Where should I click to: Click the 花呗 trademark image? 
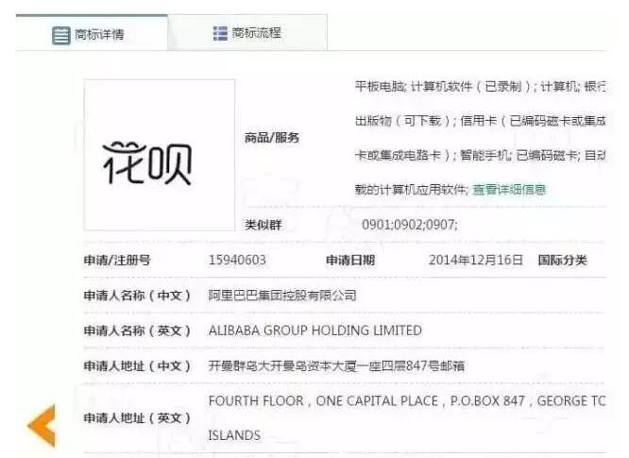pyautogui.click(x=160, y=155)
